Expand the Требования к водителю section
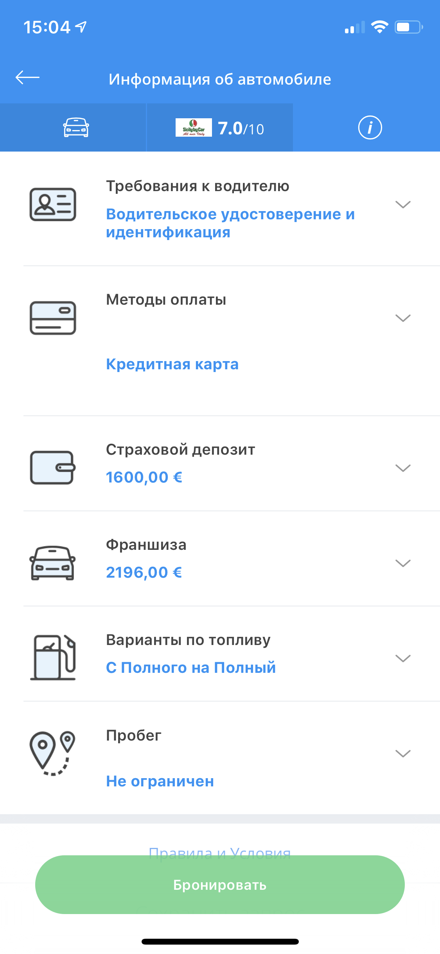This screenshot has height=954, width=440. pos(402,204)
